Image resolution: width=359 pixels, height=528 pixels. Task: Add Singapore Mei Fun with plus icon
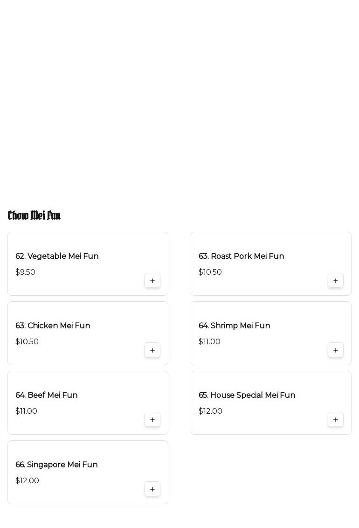(x=152, y=489)
